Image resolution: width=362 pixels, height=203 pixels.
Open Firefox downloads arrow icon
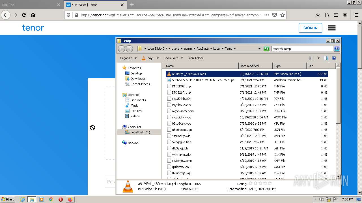coord(318,15)
